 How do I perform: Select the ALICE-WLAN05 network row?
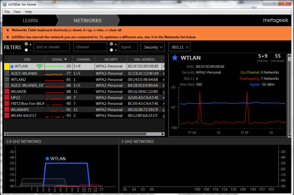(x=84, y=73)
